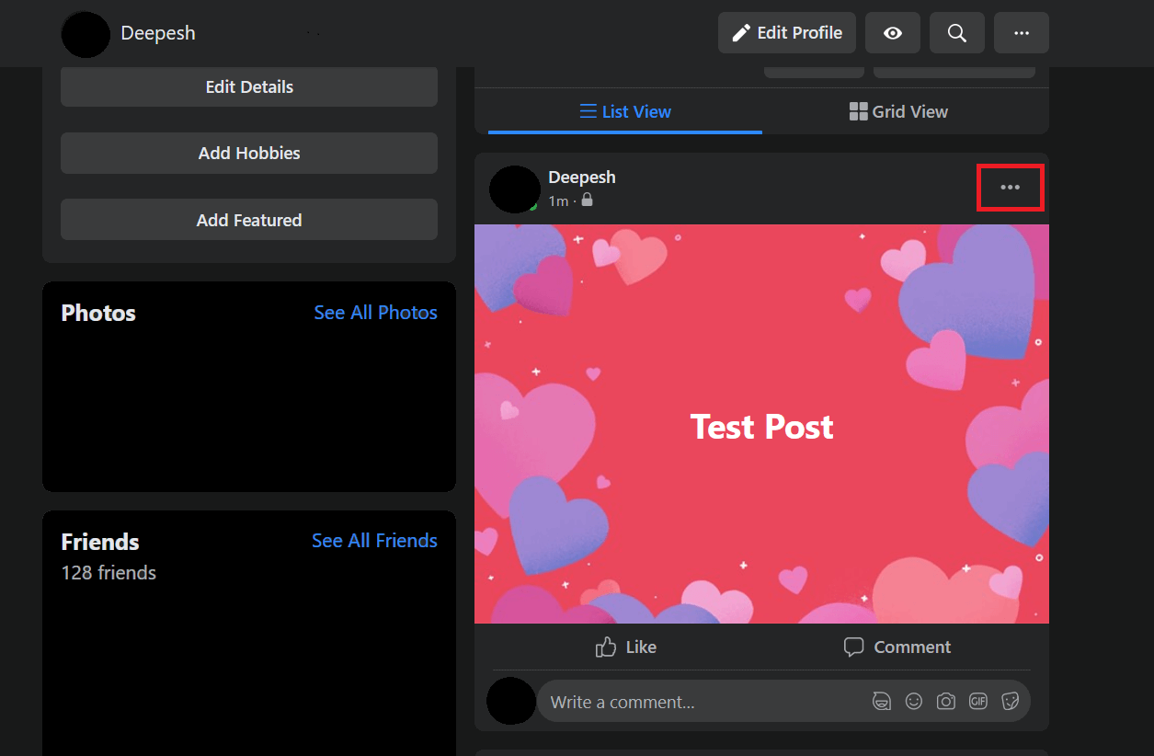Screen dimensions: 1154x756
Task: Click the Add Hobbies button
Action: 249,154
